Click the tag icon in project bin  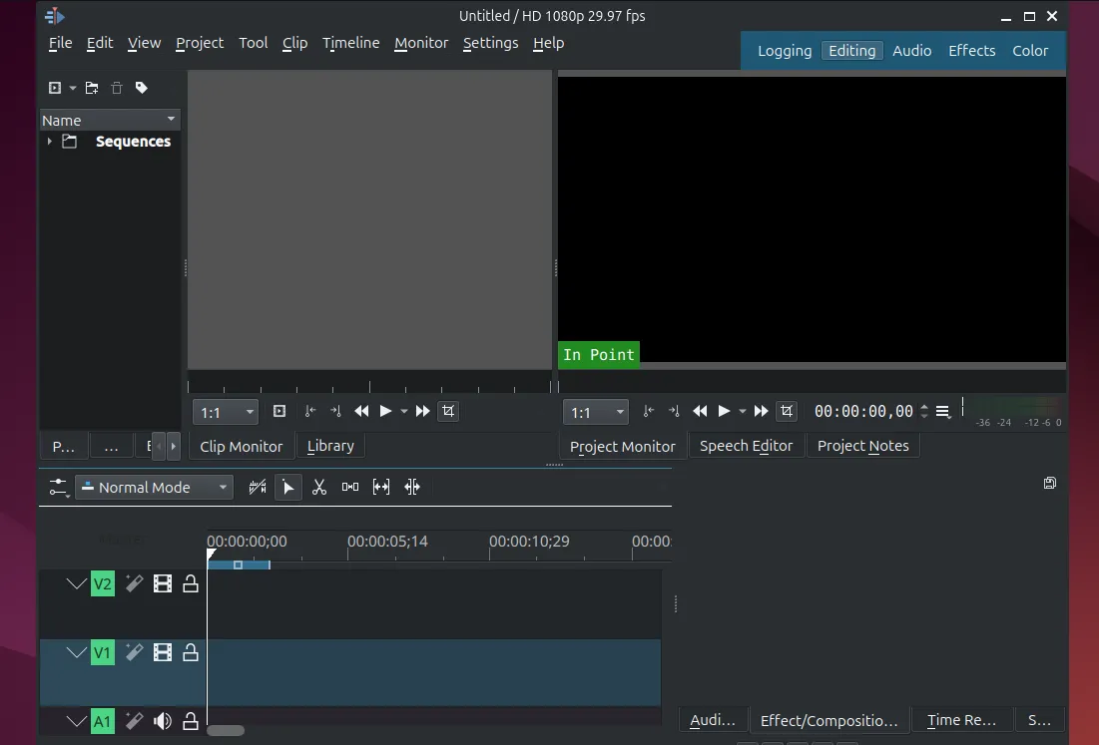coord(142,88)
